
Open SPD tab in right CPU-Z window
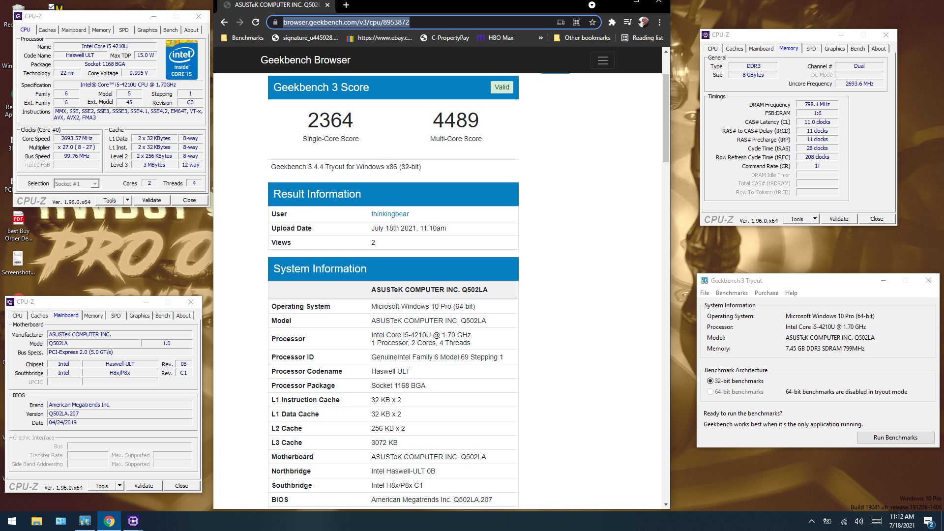[x=811, y=49]
